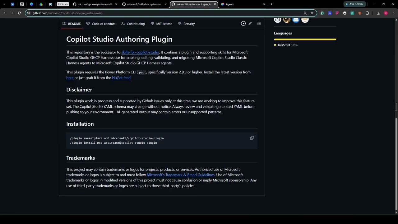Screen dimensions: 398x224
Task: Follow the skills-for-copilot-studio link
Action: tap(140, 52)
